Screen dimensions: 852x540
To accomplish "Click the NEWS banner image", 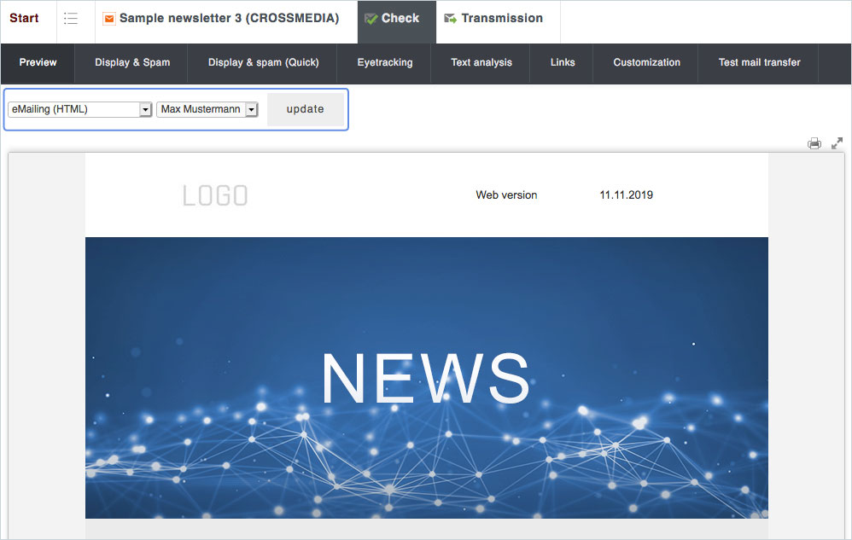I will click(426, 377).
